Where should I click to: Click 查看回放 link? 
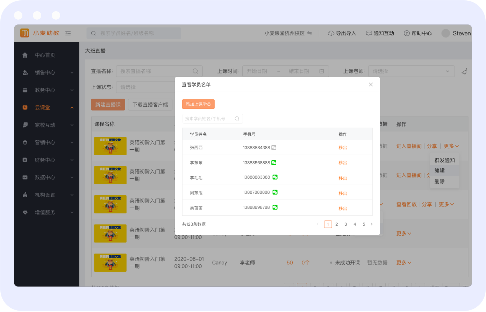pyautogui.click(x=406, y=204)
